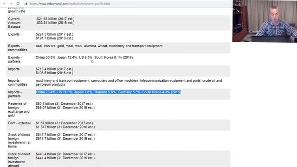Viewport: 297px width, 167px height.
Task: Click highlighted 'China 23.4%, US 11.5%' text
Action: point(108,92)
